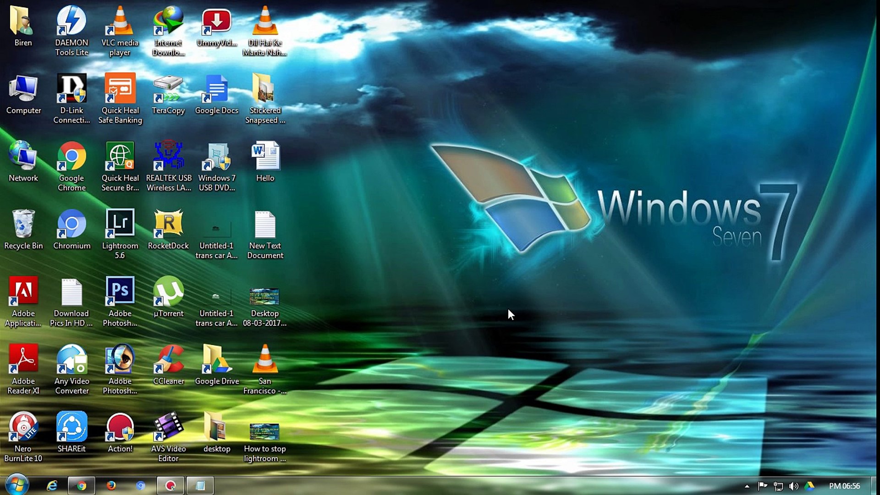Click the taskbar clock showing 06:56

[844, 486]
